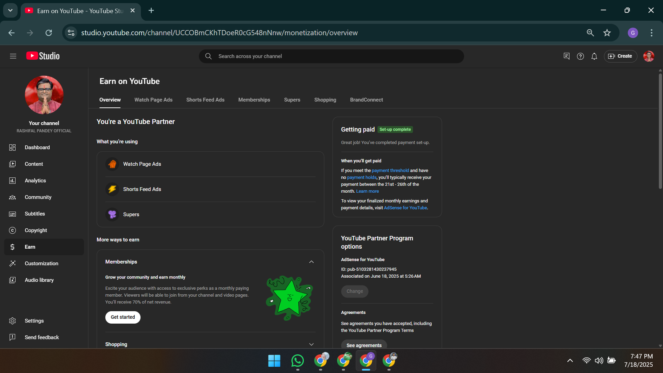Click the browser address bar URL

(x=220, y=33)
